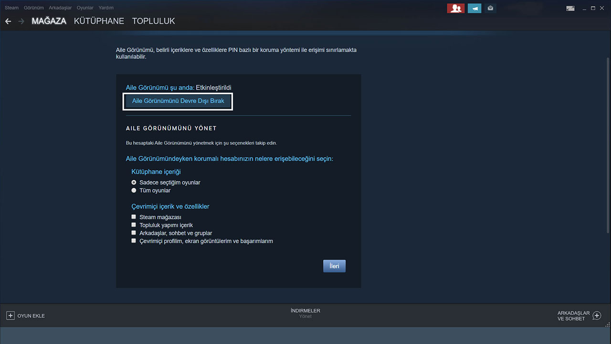Click Aile Görünümünü Devre Dışı Bırak
This screenshot has height=344, width=611.
[178, 101]
